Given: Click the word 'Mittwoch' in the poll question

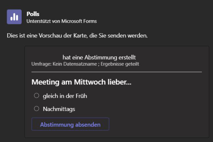Looking at the screenshot, I should (90, 82).
